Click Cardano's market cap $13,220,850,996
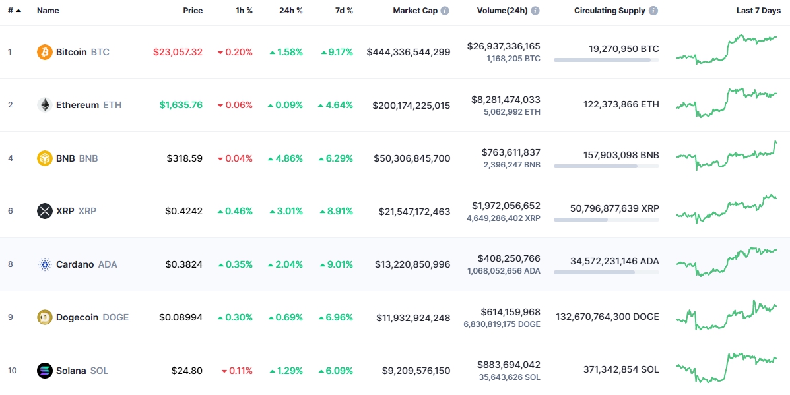Viewport: 790px width, 395px height. tap(412, 264)
